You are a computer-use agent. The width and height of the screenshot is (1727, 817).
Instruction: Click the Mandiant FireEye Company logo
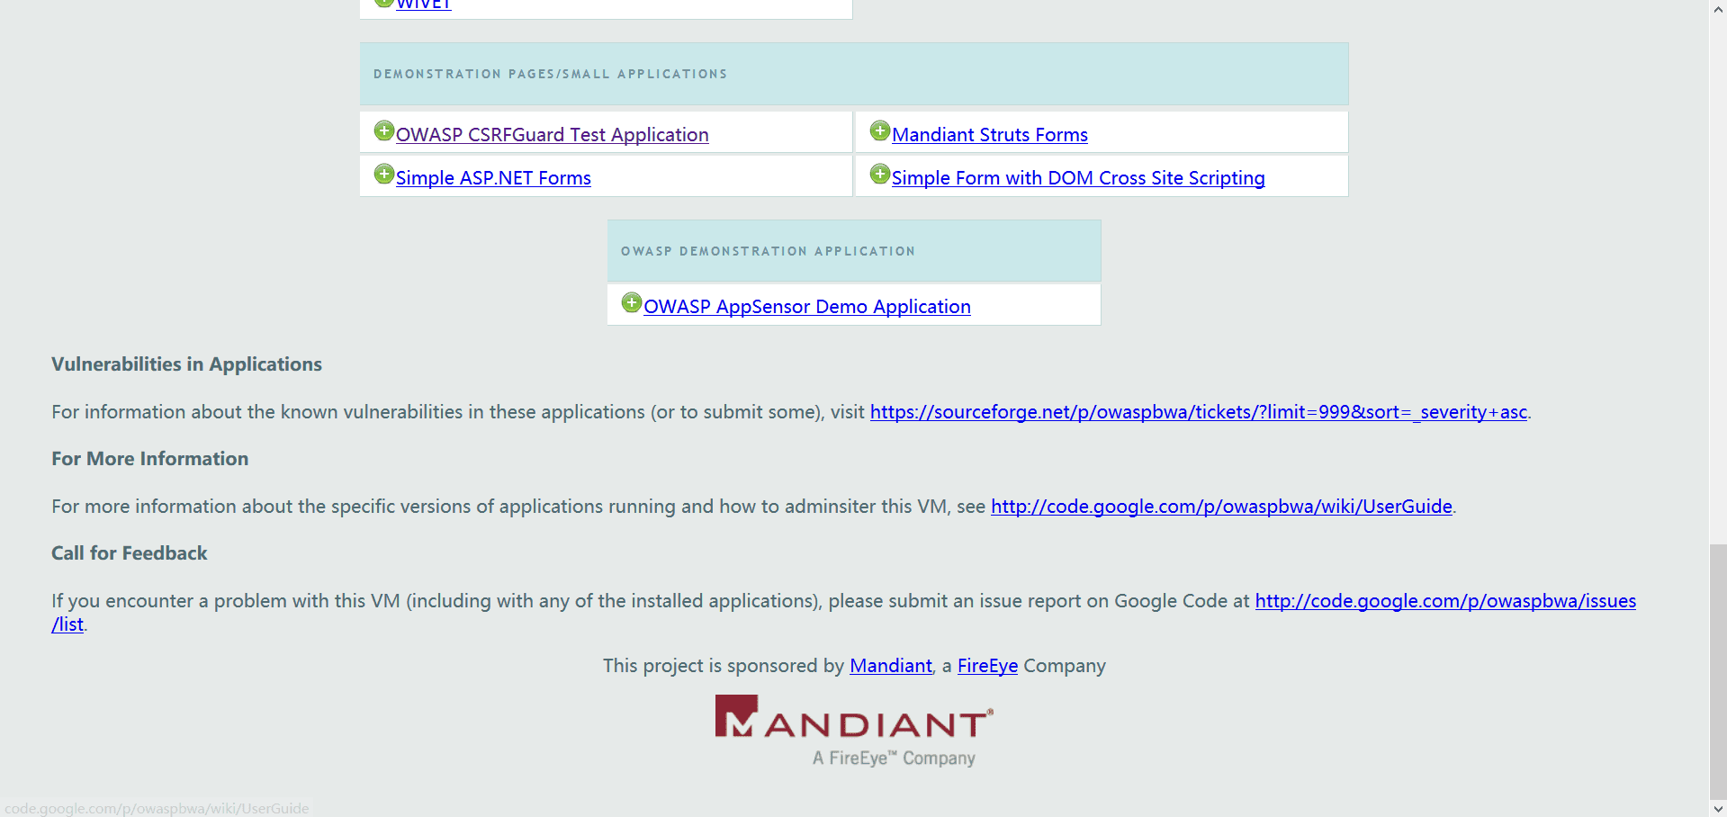pyautogui.click(x=854, y=730)
